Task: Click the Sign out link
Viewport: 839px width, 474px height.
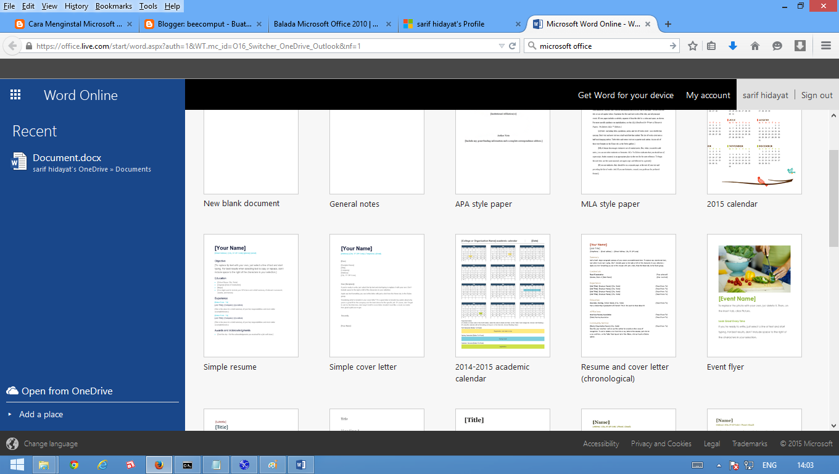Action: (x=816, y=94)
